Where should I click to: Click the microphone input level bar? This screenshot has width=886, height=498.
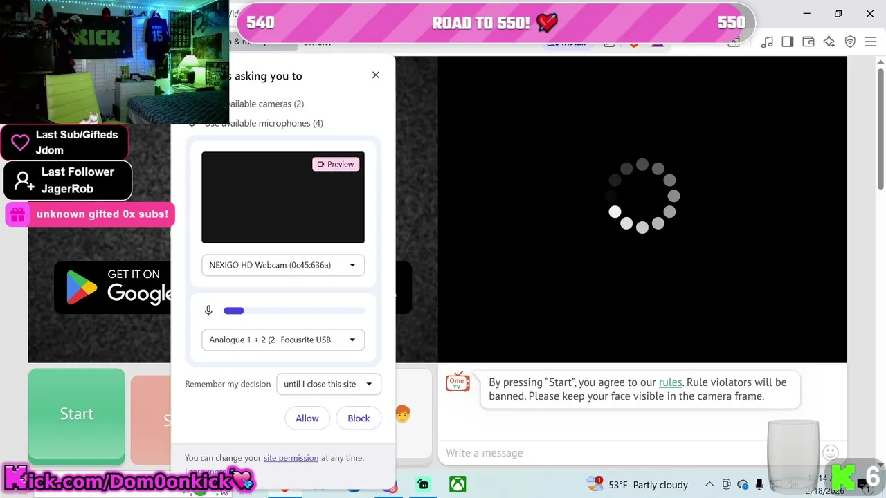(294, 311)
